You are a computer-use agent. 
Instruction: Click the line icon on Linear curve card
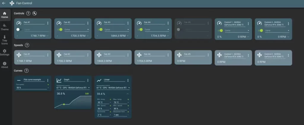tap(99, 80)
